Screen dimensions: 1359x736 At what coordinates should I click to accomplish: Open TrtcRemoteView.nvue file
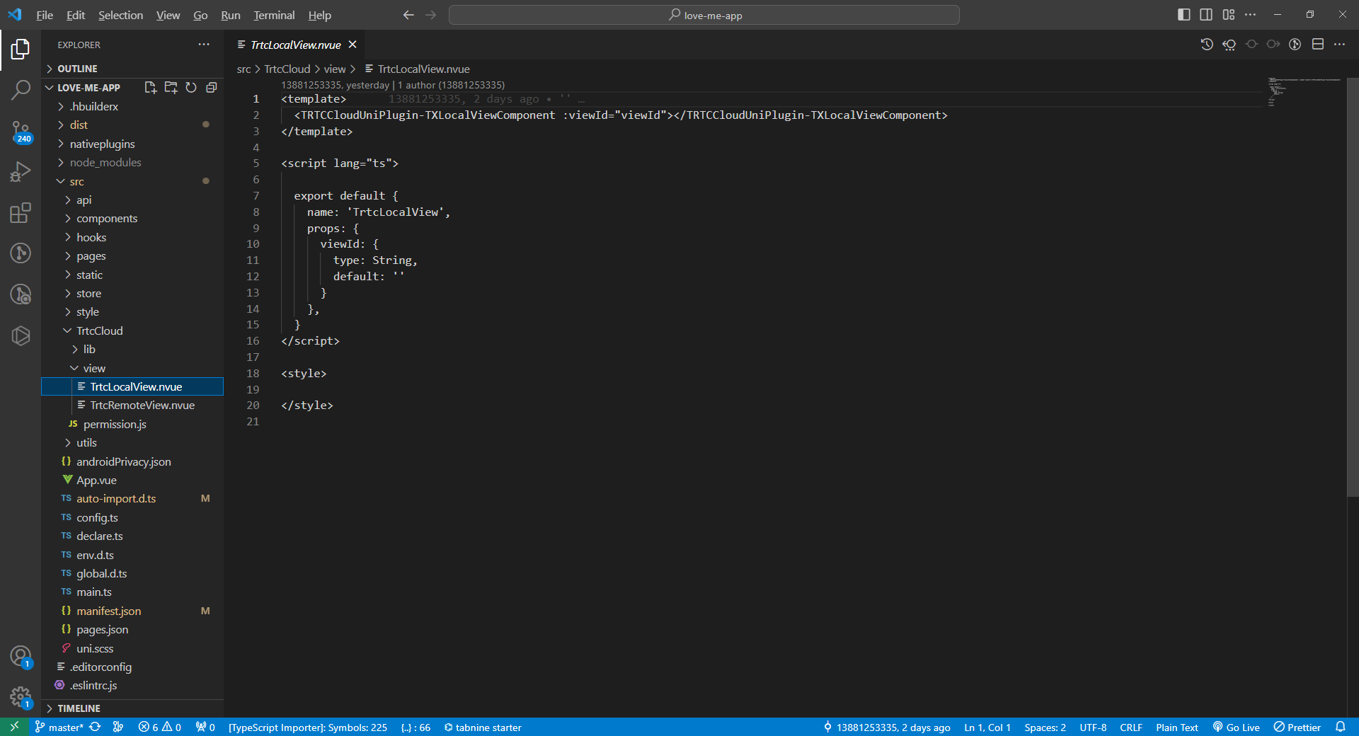click(x=142, y=406)
